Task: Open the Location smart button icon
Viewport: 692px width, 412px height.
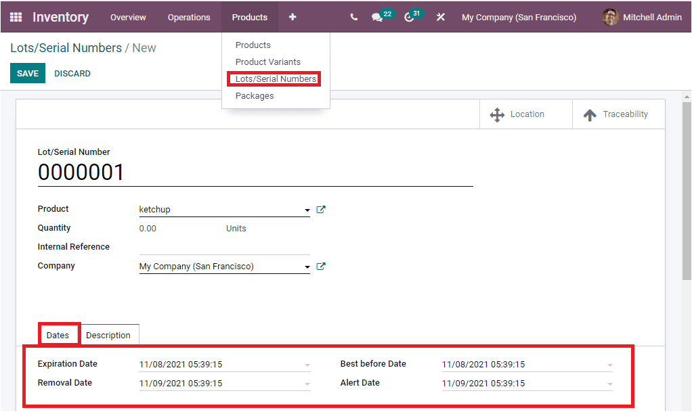Action: tap(496, 114)
